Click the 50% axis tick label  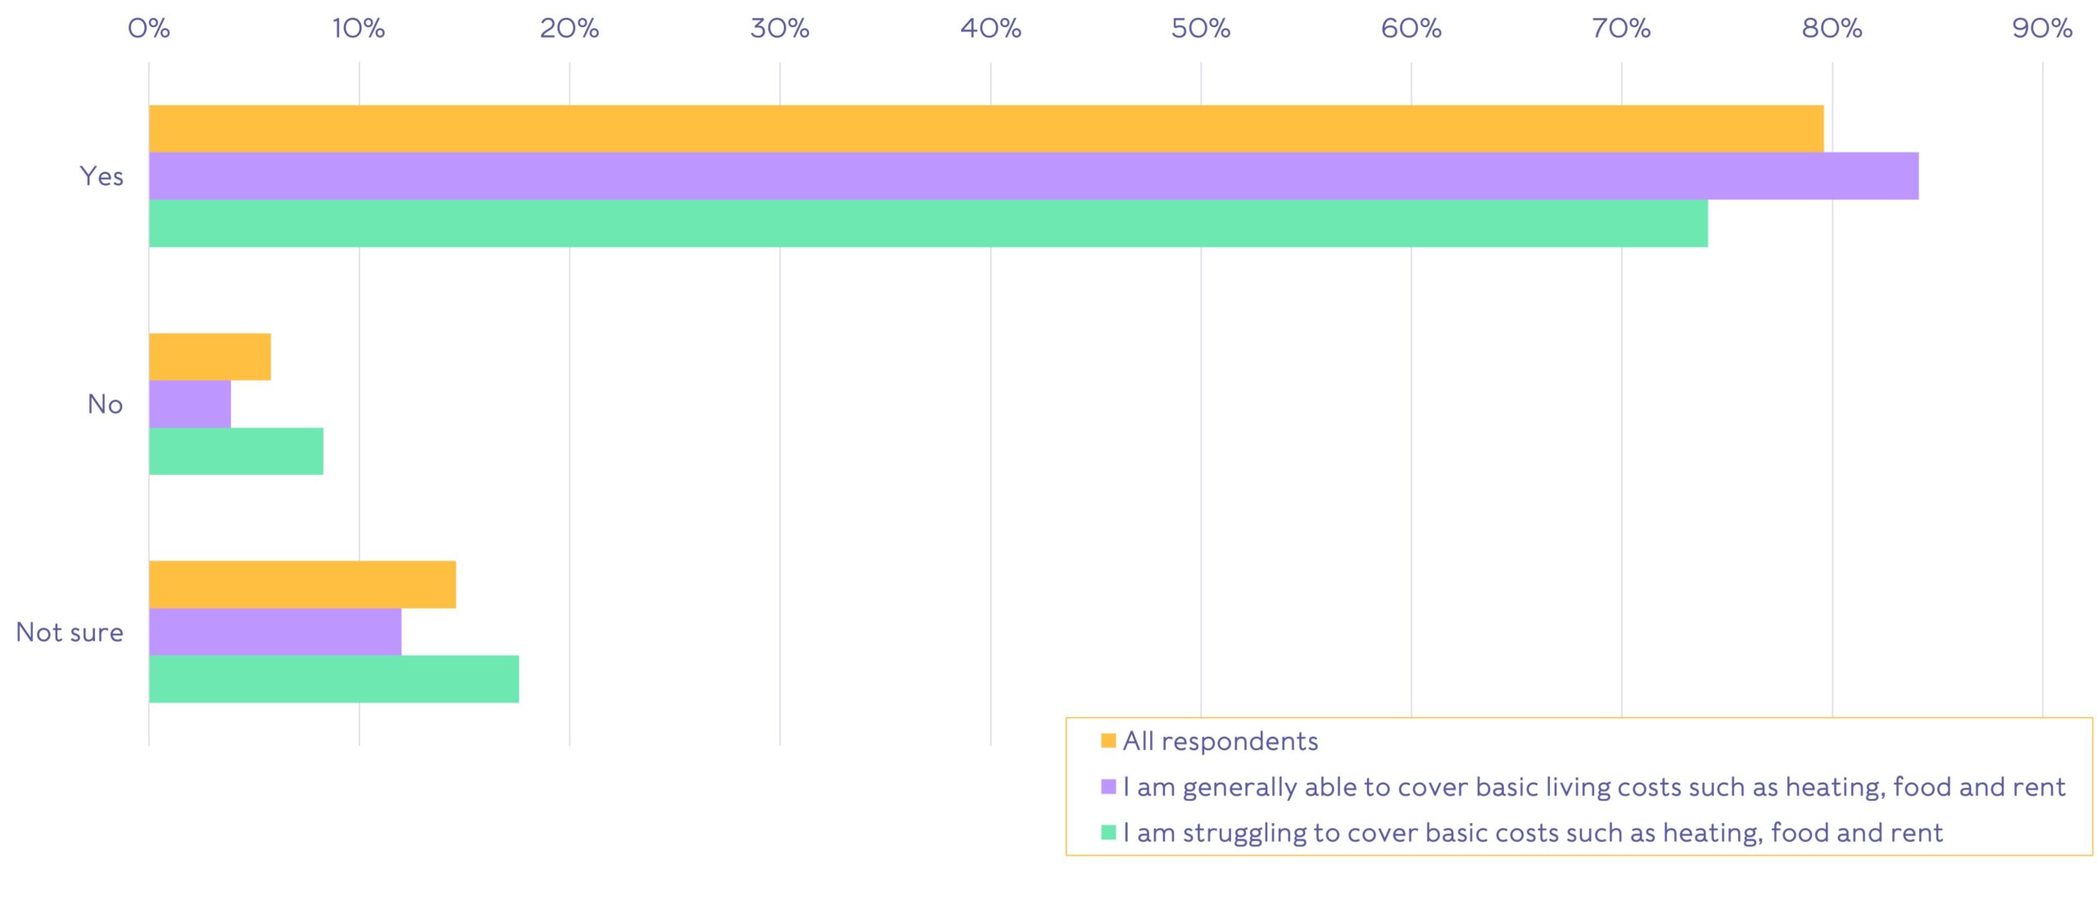click(x=1200, y=29)
